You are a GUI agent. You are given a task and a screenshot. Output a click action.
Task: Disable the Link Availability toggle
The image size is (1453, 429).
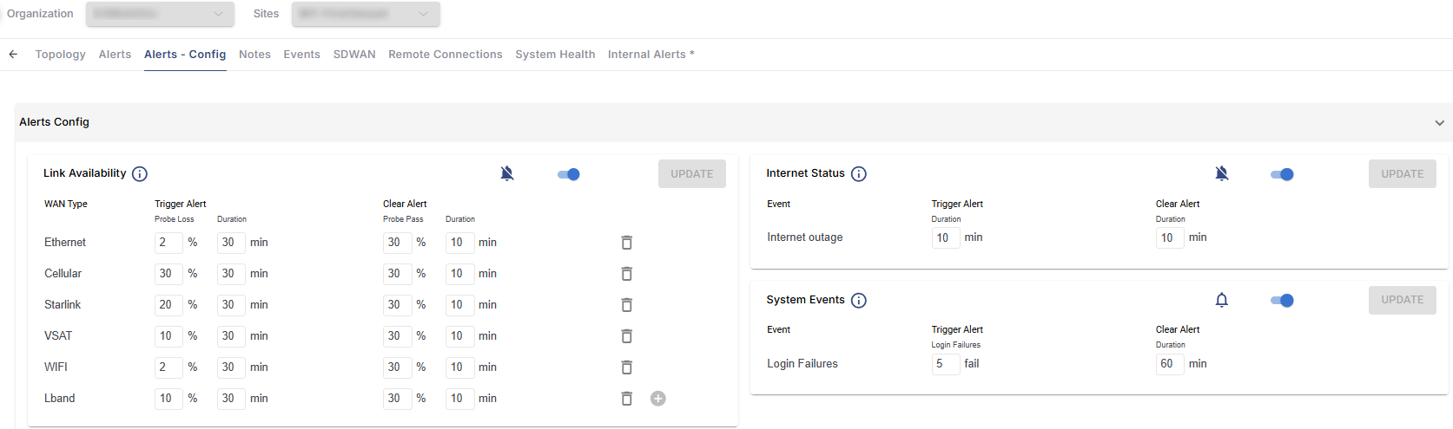tap(569, 174)
